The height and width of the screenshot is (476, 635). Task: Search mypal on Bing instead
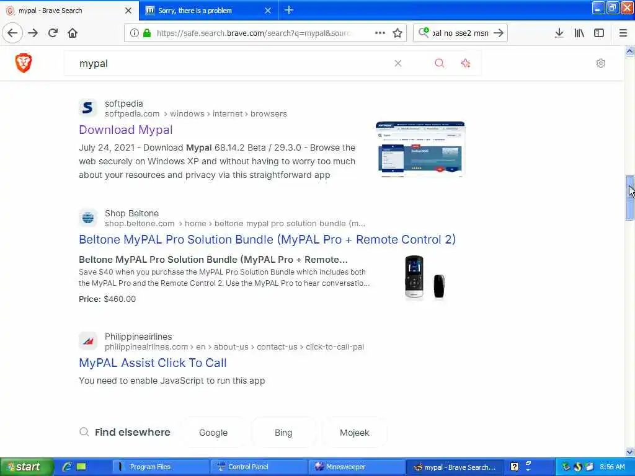pos(283,433)
